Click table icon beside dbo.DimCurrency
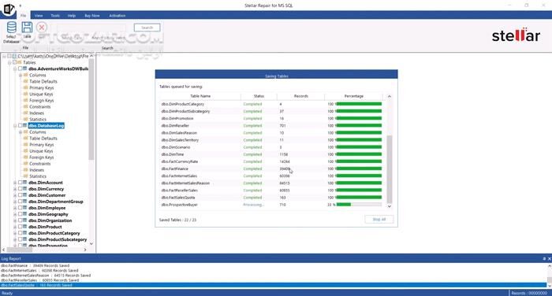 [x=25, y=189]
